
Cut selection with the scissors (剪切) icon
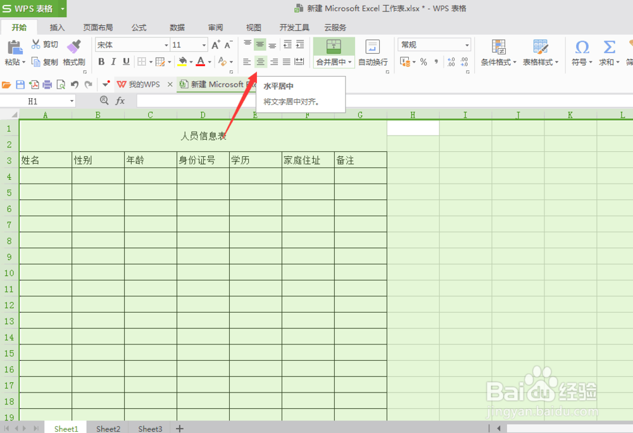point(35,44)
